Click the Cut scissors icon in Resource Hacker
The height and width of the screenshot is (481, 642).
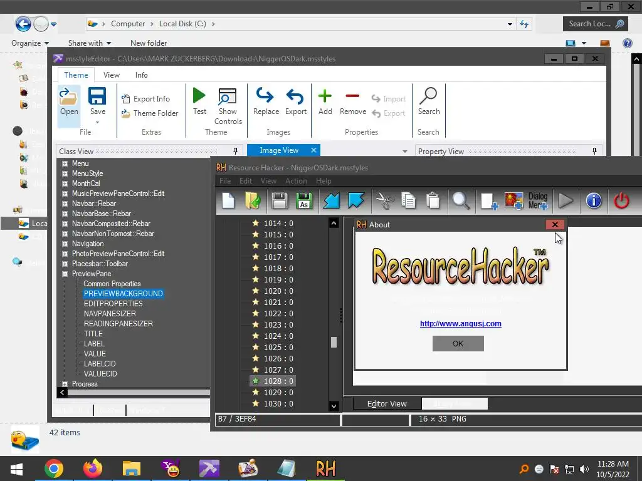click(384, 201)
